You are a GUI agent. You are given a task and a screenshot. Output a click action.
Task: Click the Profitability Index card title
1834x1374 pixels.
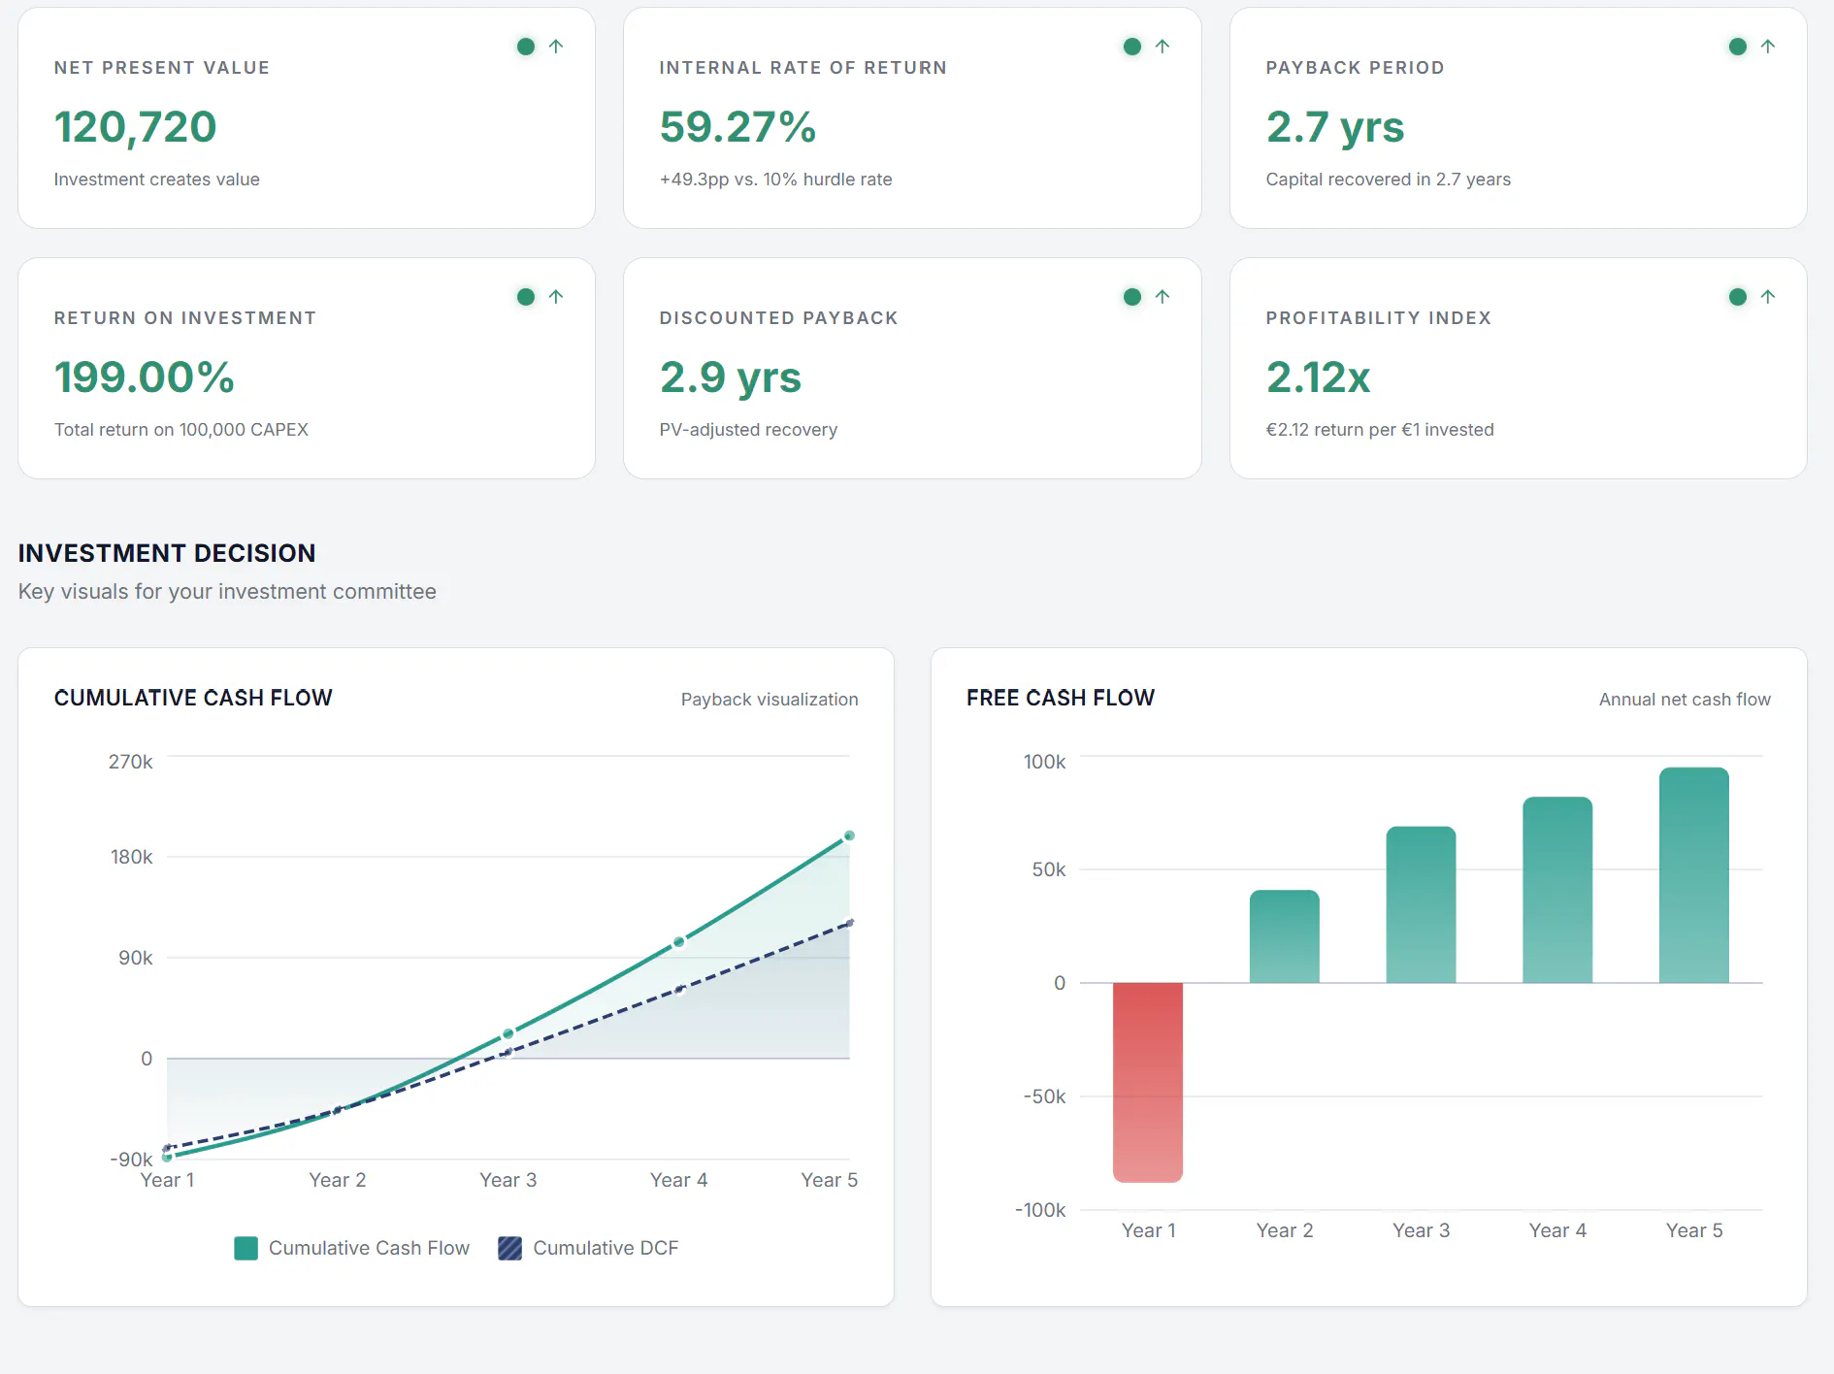tap(1379, 318)
